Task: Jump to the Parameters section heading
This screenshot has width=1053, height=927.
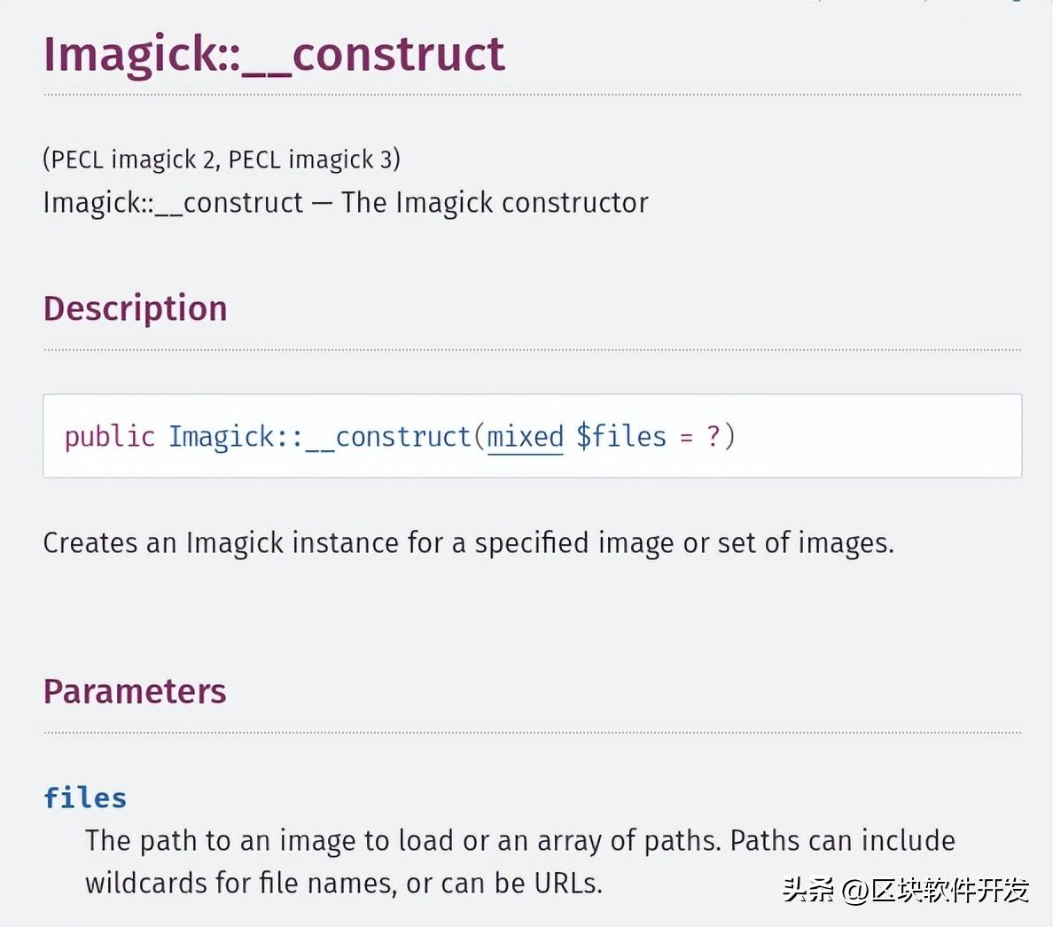Action: point(135,691)
